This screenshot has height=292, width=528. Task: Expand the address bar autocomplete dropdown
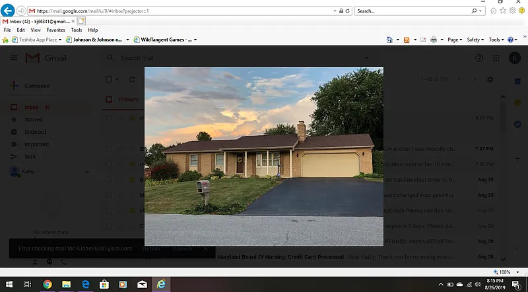[335, 11]
